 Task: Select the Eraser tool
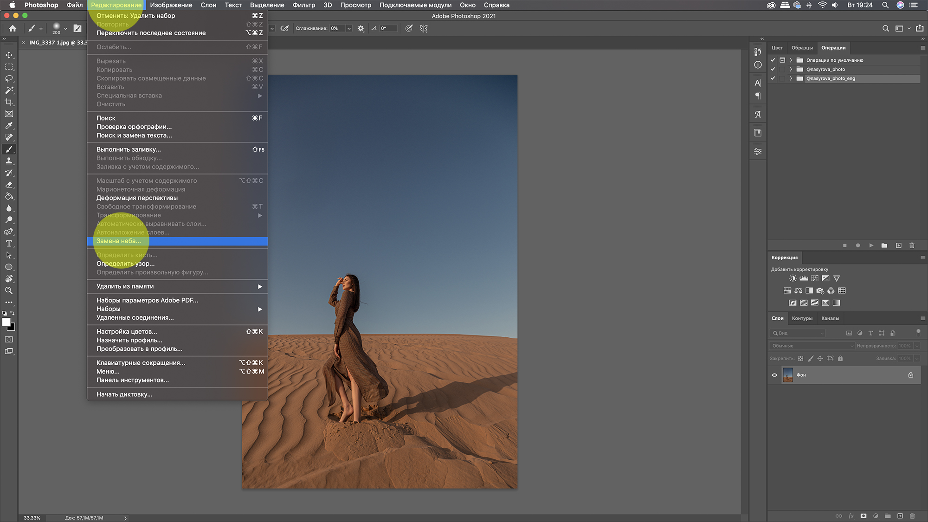click(9, 185)
